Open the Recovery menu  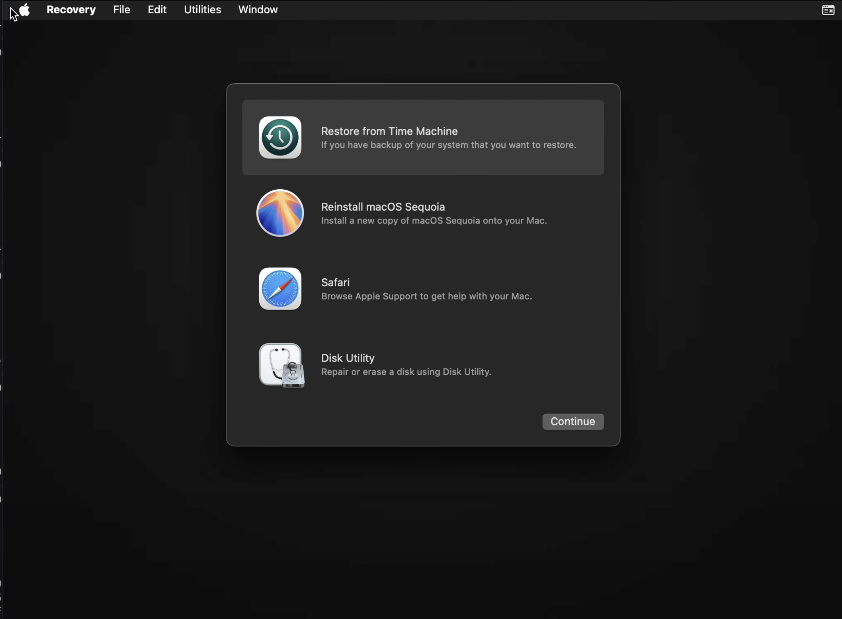[x=71, y=10]
